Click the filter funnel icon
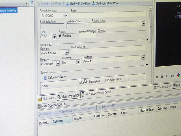The height and width of the screenshot is (136, 181). coord(32,2)
